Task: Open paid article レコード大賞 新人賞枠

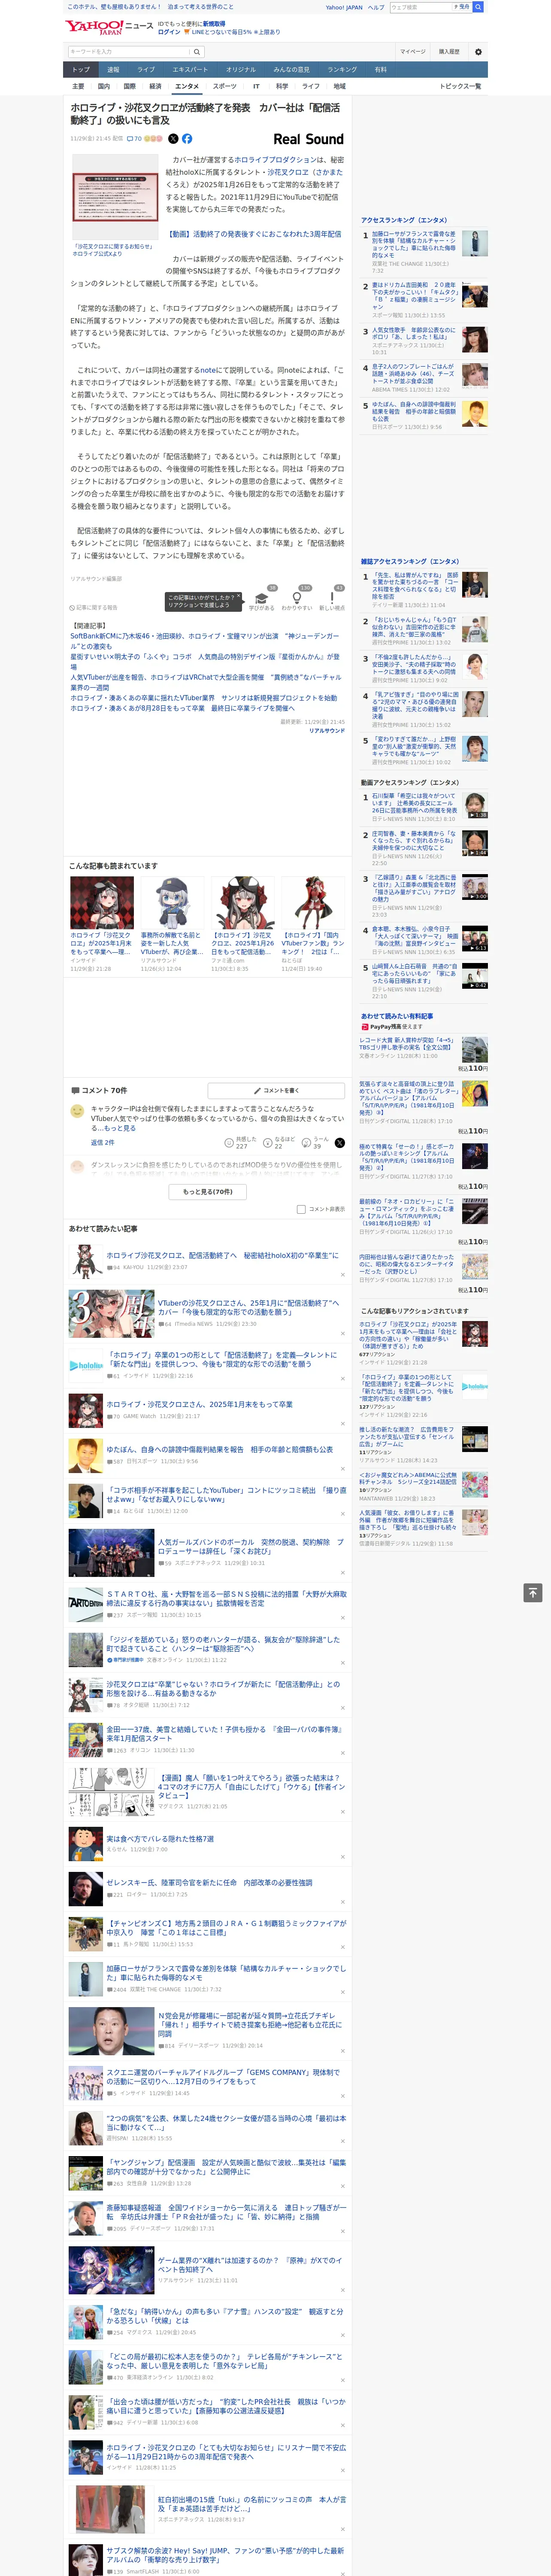Action: (407, 1044)
